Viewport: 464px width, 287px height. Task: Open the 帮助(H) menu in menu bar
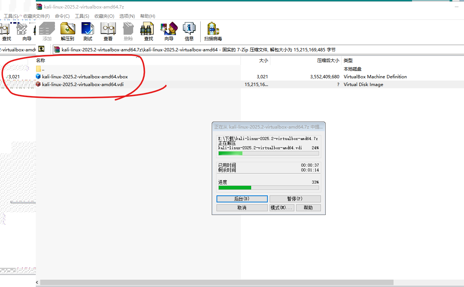coord(148,16)
